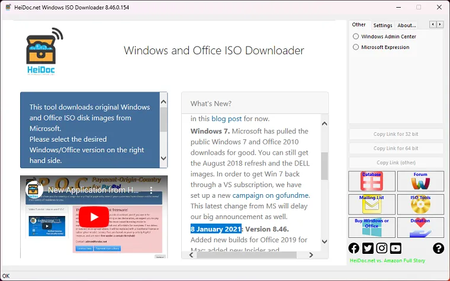Click Copy Link for 32 bit button
450x281 pixels.
(396, 134)
